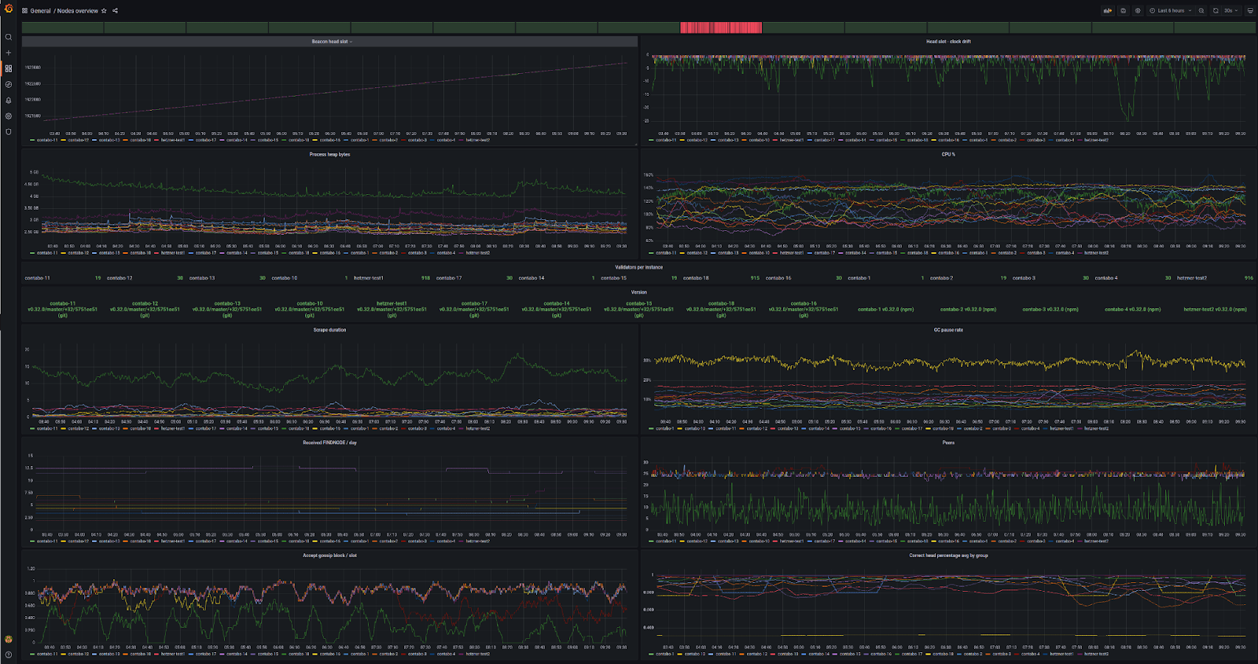Click contabo-11 version text in Version panel

(63, 309)
